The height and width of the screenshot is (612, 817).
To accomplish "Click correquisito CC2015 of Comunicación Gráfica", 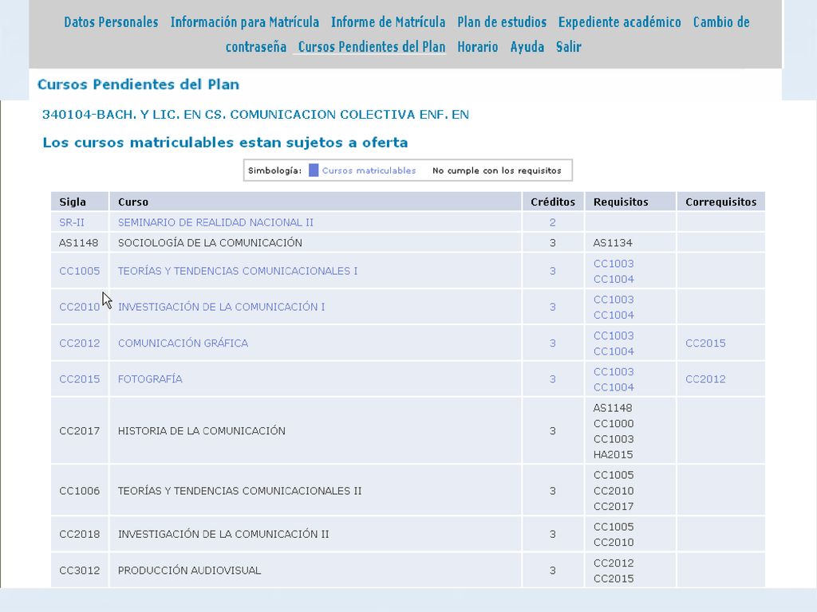I will [705, 343].
